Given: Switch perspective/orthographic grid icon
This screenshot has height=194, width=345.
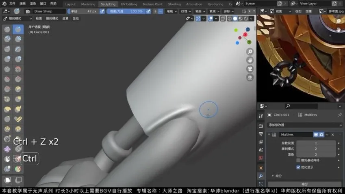Looking at the screenshot, I should 250,77.
